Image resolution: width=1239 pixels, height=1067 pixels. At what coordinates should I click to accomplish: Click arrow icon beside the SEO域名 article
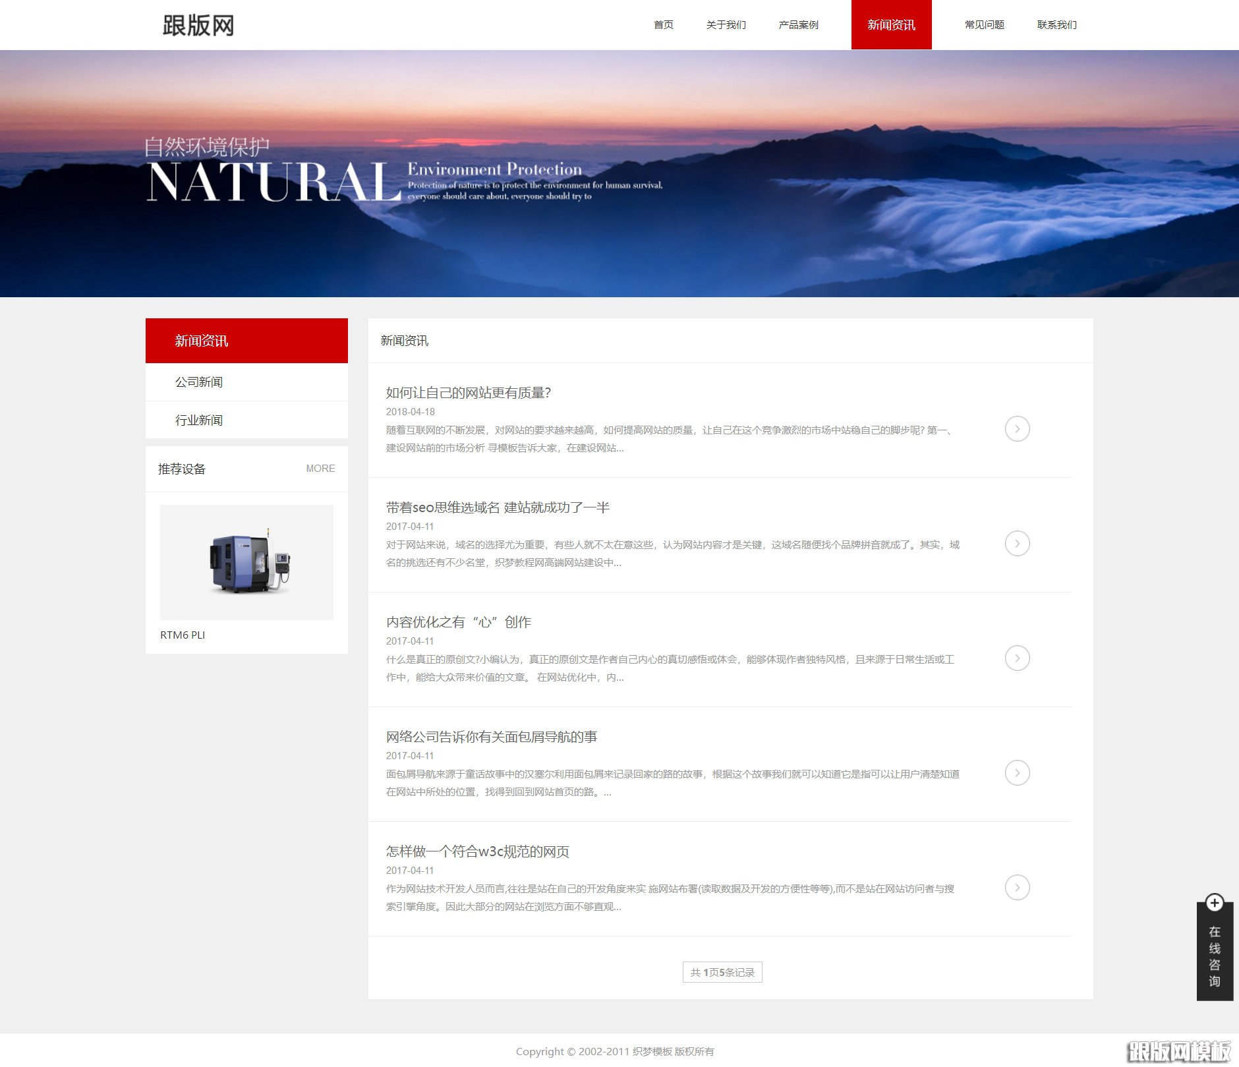coord(1017,544)
